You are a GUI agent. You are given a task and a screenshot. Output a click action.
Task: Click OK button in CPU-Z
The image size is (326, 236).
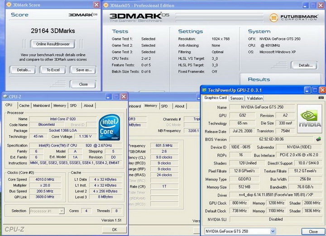click(115, 230)
